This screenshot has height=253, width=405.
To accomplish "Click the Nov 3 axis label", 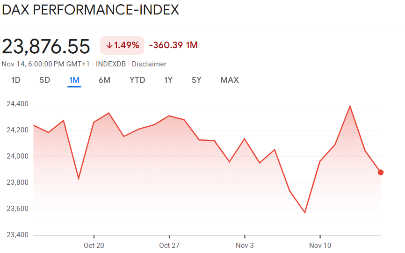I will pyautogui.click(x=245, y=246).
